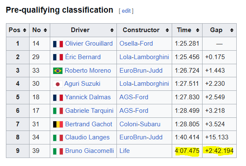Click the Belgian flag beside Bertrand Gachot
The image size is (246, 166).
coord(58,124)
